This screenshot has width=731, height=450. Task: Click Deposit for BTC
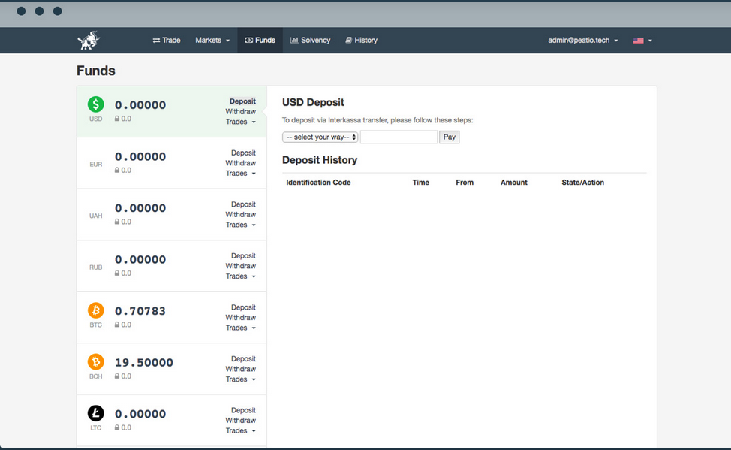[x=243, y=307]
